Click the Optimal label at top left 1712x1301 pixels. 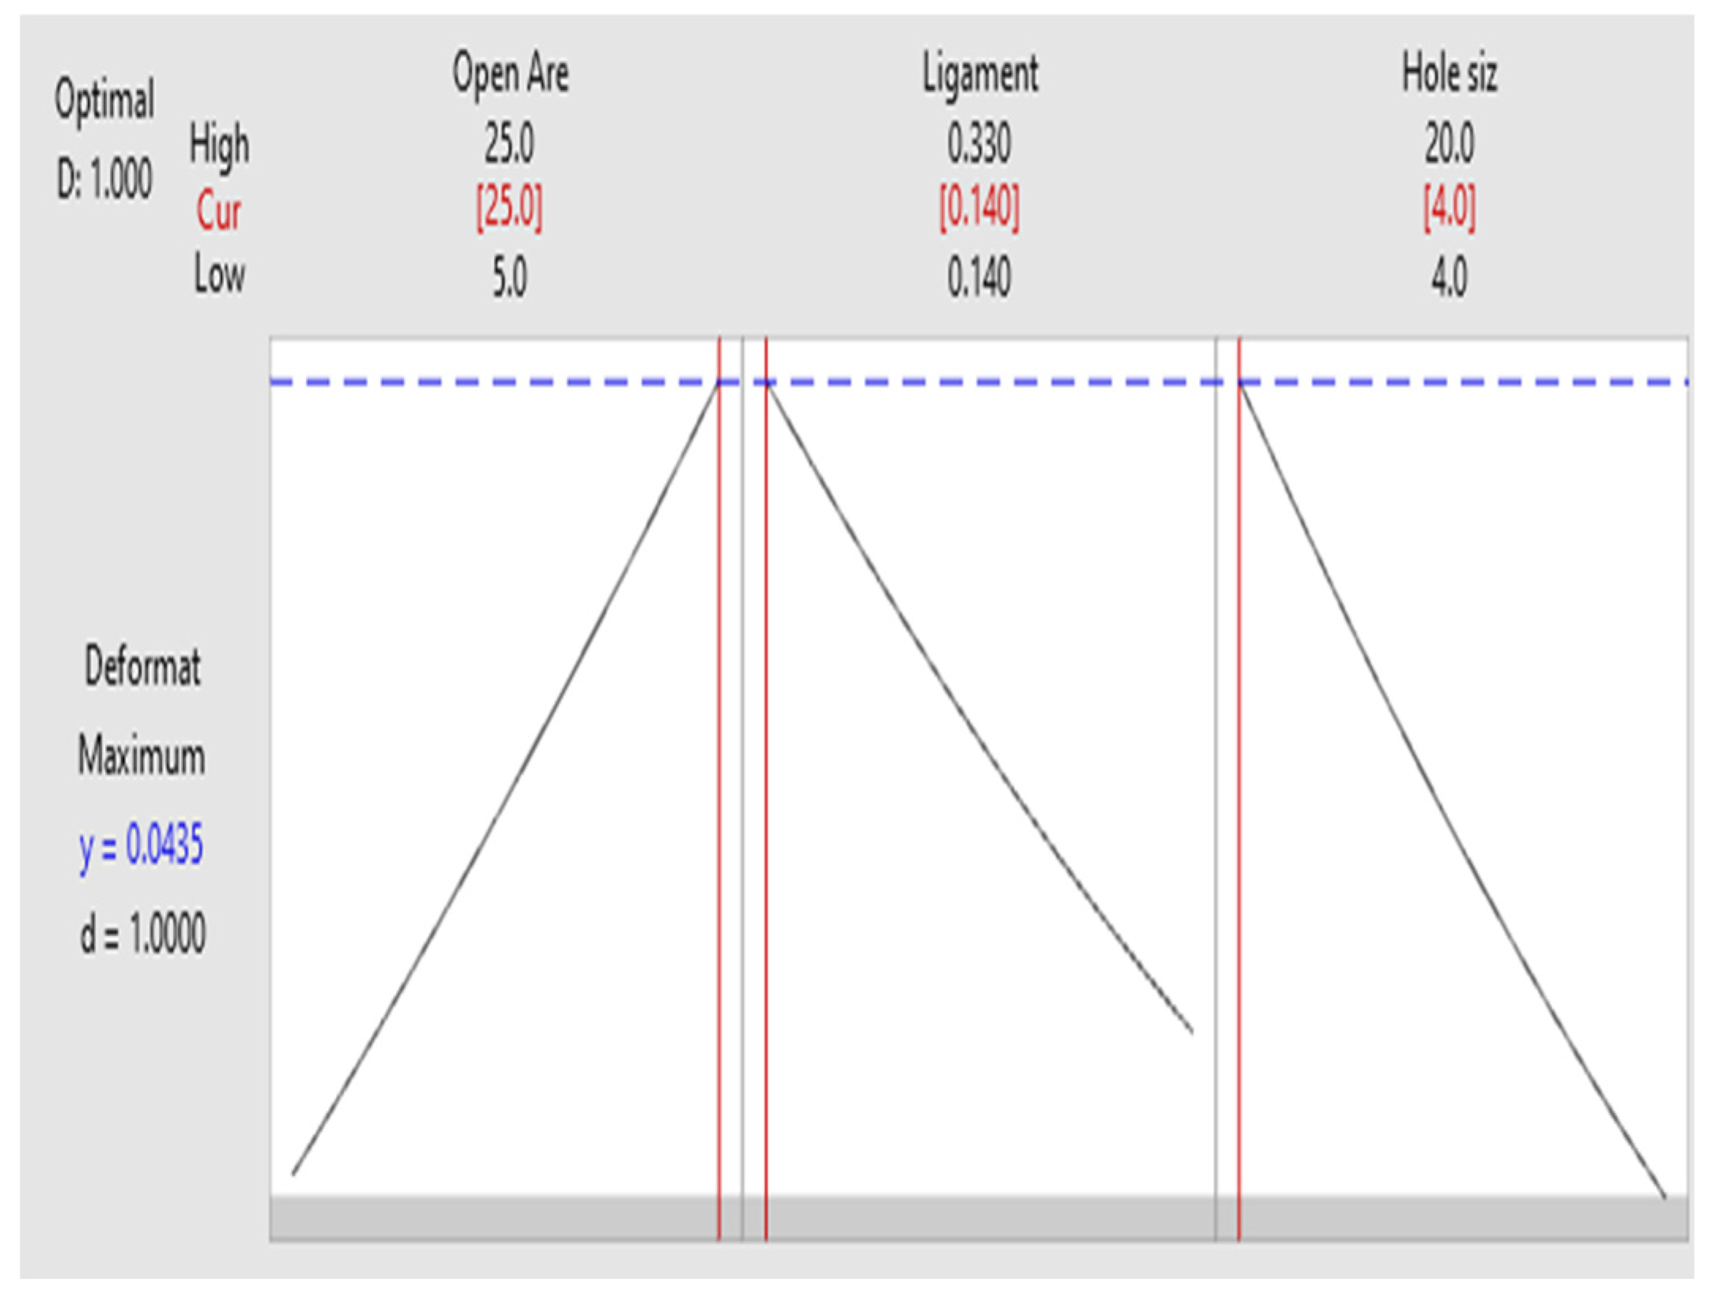tap(104, 101)
